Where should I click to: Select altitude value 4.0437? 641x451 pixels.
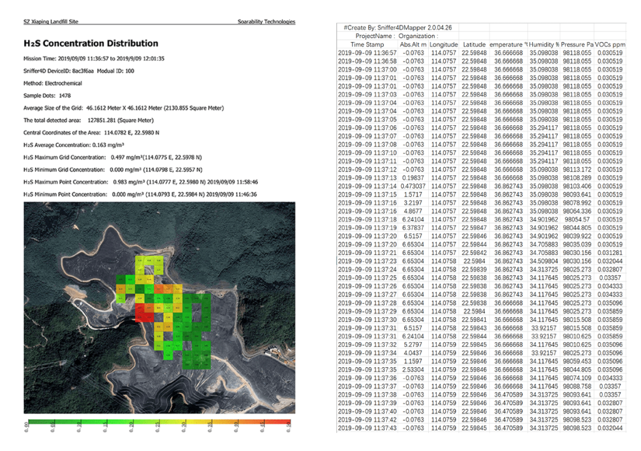[413, 353]
